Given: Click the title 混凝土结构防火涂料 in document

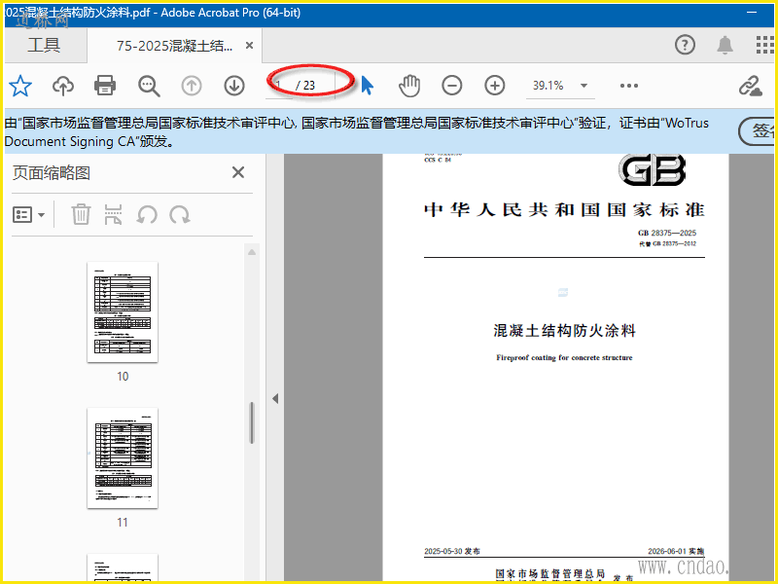Looking at the screenshot, I should click(x=564, y=331).
